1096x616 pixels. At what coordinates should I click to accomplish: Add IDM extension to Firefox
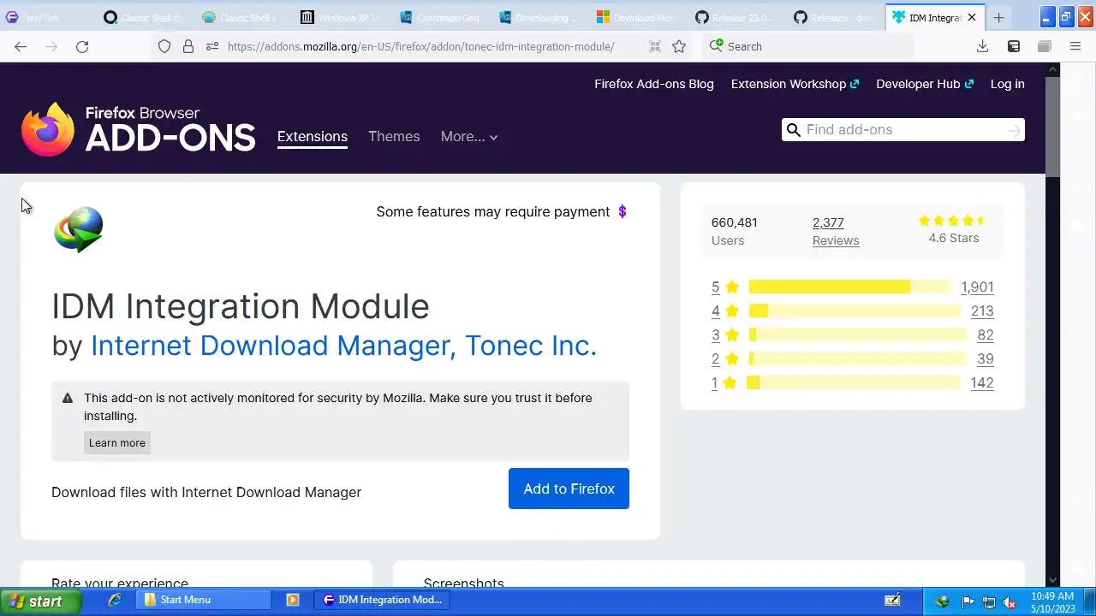tap(569, 489)
